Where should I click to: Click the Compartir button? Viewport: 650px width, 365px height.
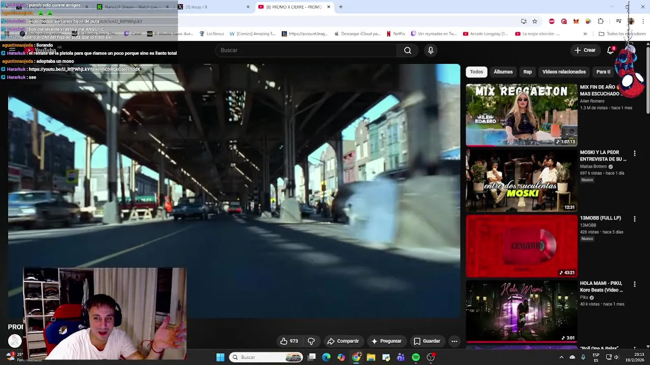(x=343, y=341)
